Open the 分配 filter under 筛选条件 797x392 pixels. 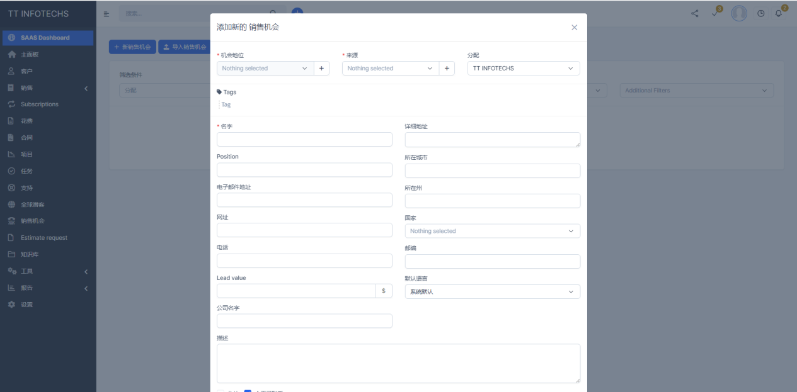pos(165,91)
